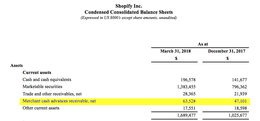This screenshot has width=260, height=121.
Task: Click the Marketable securities row label
Action: (42, 86)
